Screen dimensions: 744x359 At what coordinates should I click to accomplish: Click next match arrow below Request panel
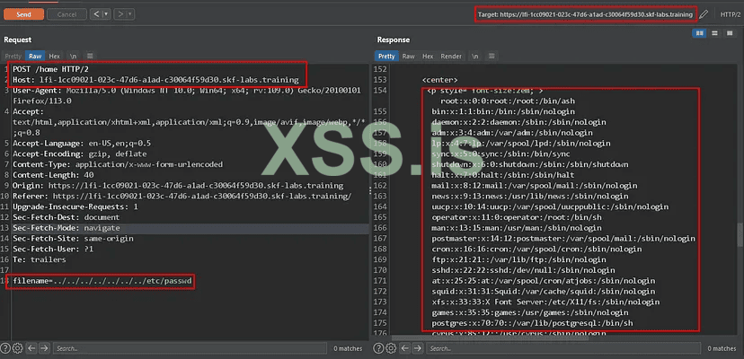pyautogui.click(x=44, y=348)
